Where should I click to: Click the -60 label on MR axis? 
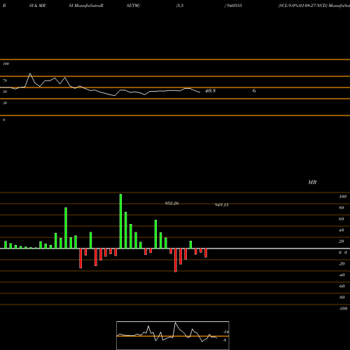[342, 286]
